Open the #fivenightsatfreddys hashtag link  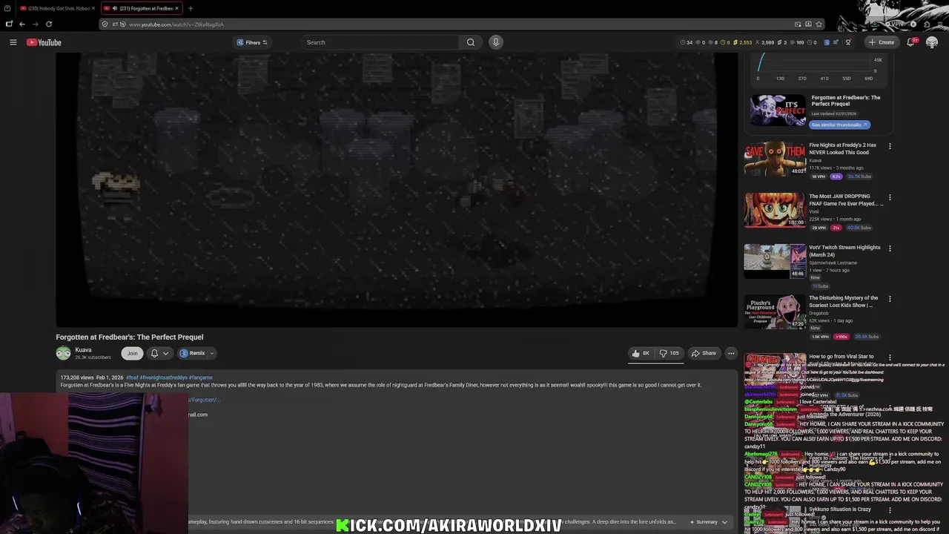(x=163, y=378)
